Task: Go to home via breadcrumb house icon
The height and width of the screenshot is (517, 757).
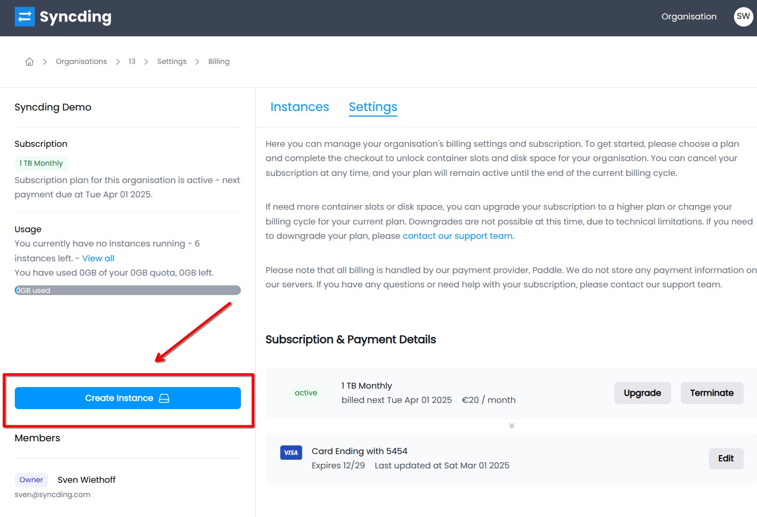Action: coord(29,61)
